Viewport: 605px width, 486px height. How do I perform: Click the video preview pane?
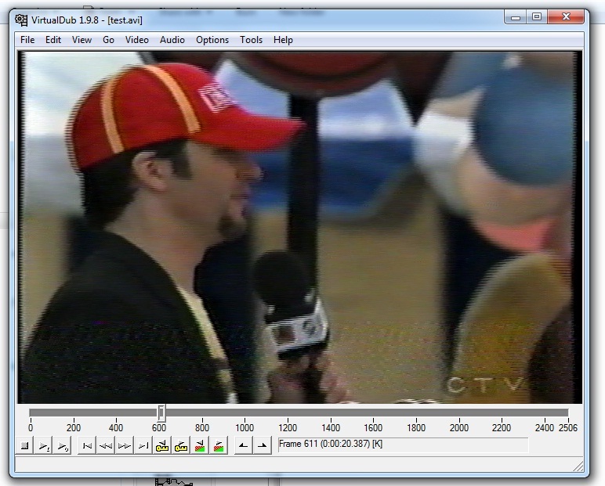click(299, 228)
